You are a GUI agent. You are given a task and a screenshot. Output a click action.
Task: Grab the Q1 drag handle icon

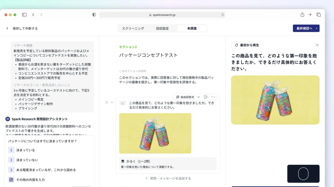(106, 103)
